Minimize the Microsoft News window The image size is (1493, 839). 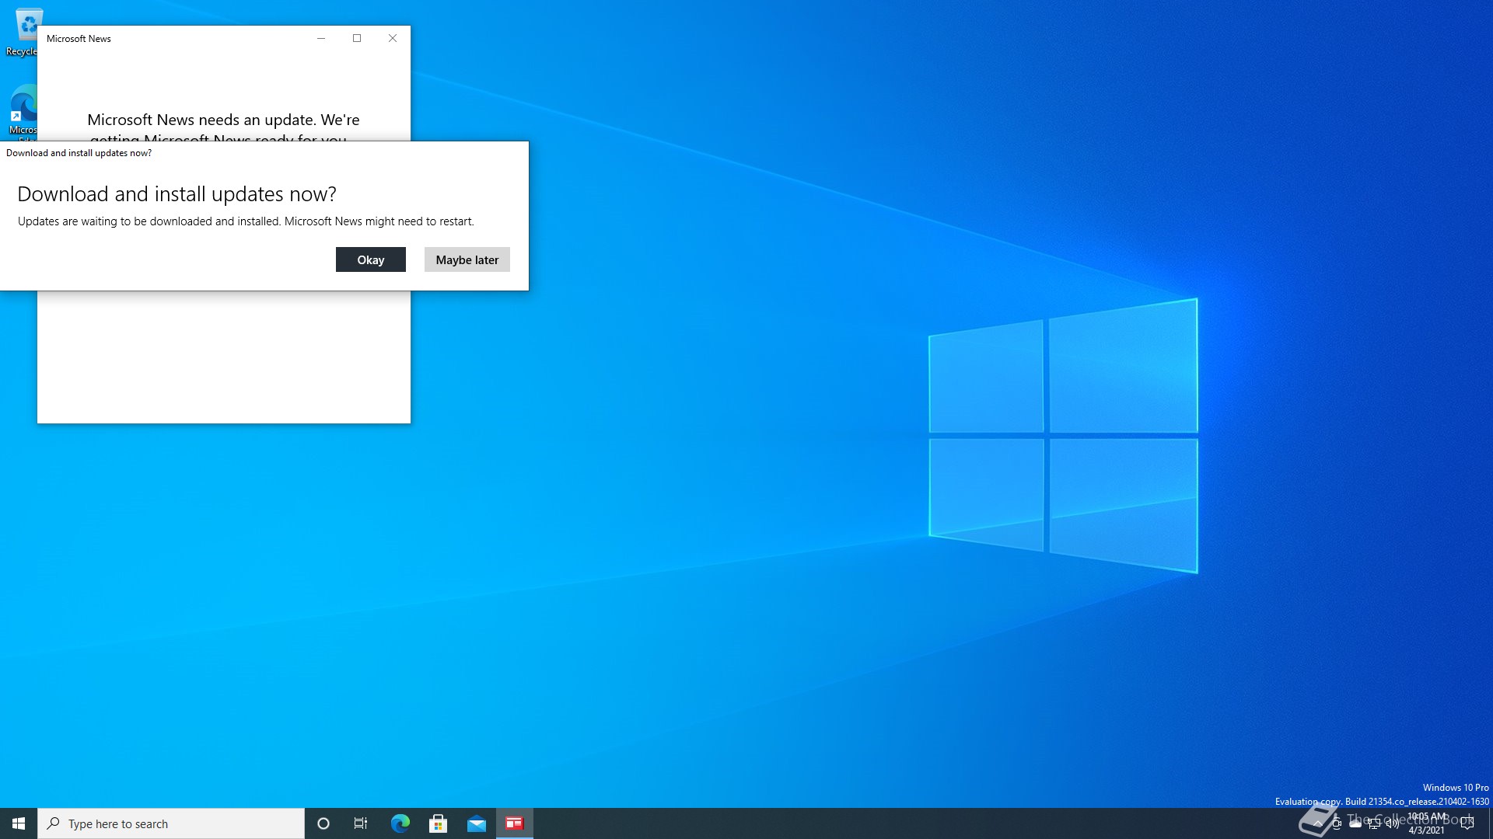(x=321, y=38)
